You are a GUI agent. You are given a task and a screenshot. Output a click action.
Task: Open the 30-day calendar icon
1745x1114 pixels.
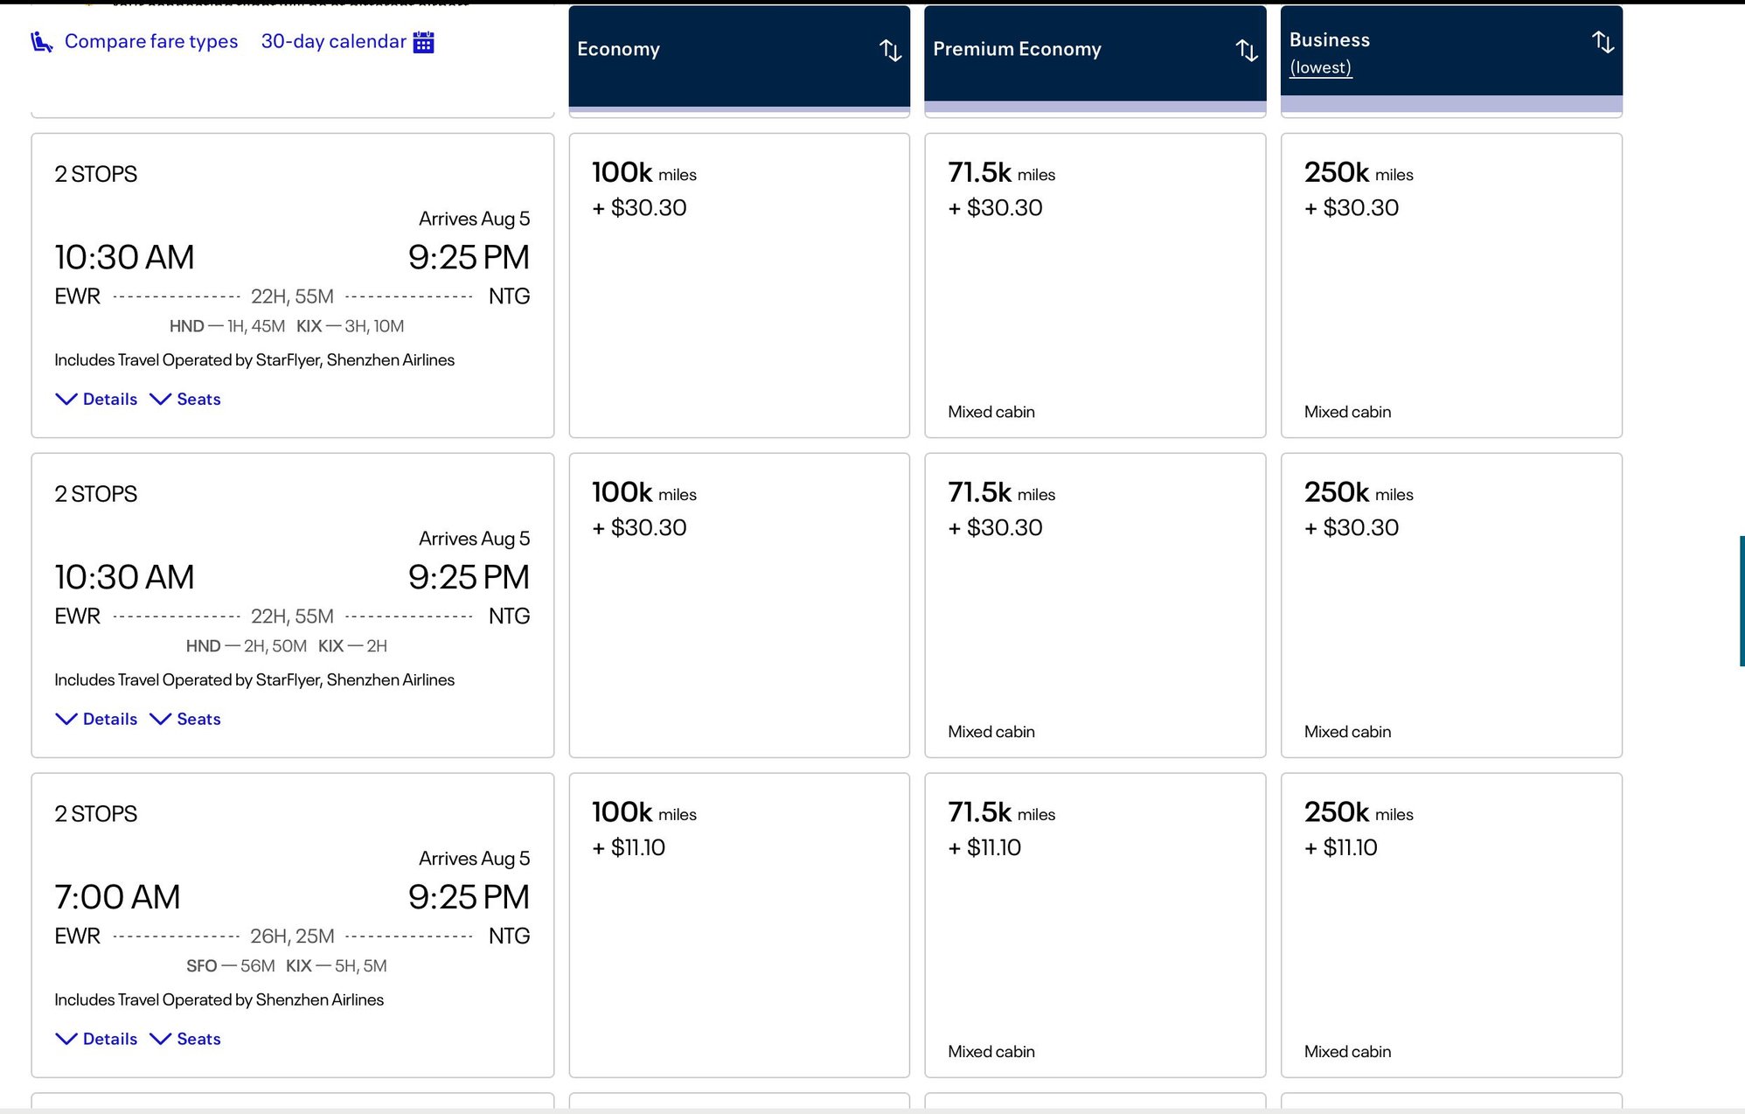pyautogui.click(x=423, y=42)
